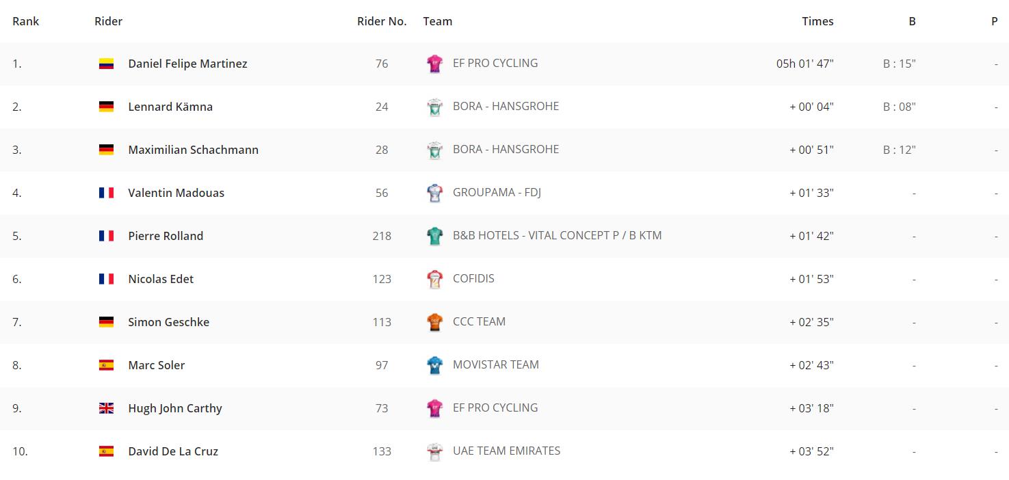
Task: Click the EF Pro Cycling jersey icon for rider 76
Action: click(x=434, y=64)
